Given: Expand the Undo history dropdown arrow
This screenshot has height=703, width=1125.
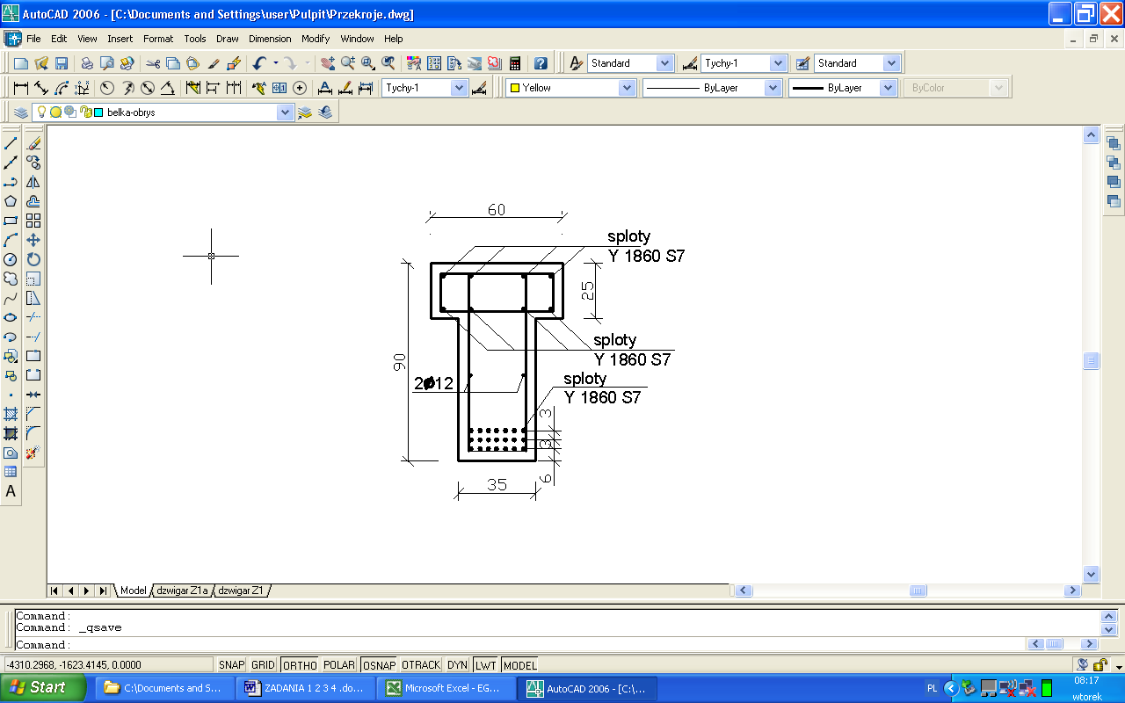Looking at the screenshot, I should [275, 63].
